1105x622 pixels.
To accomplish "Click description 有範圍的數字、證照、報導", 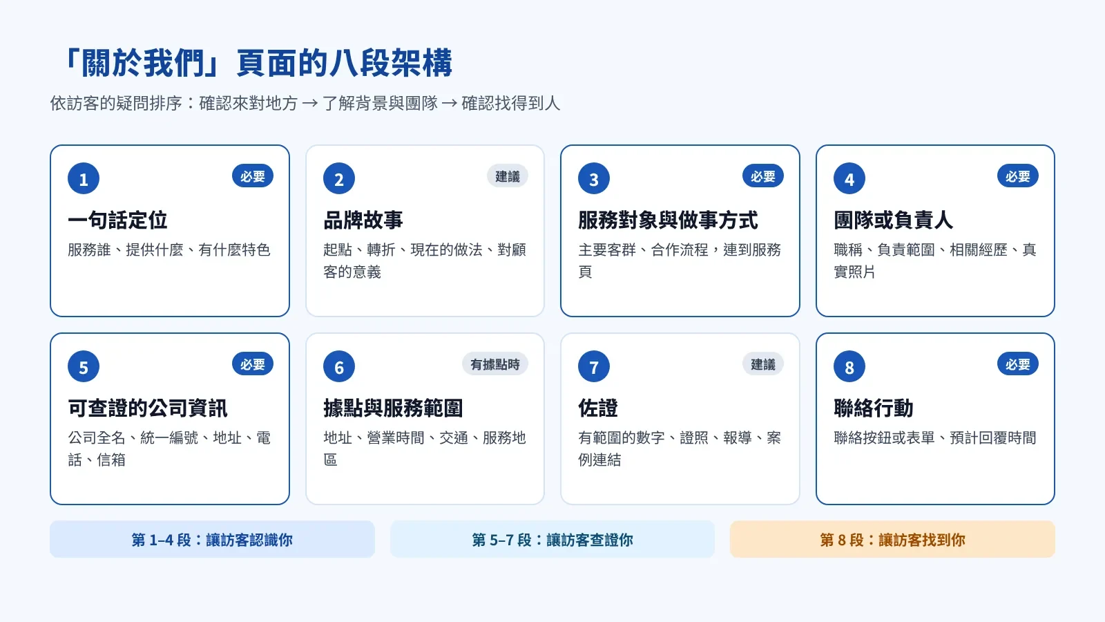I will coord(680,449).
